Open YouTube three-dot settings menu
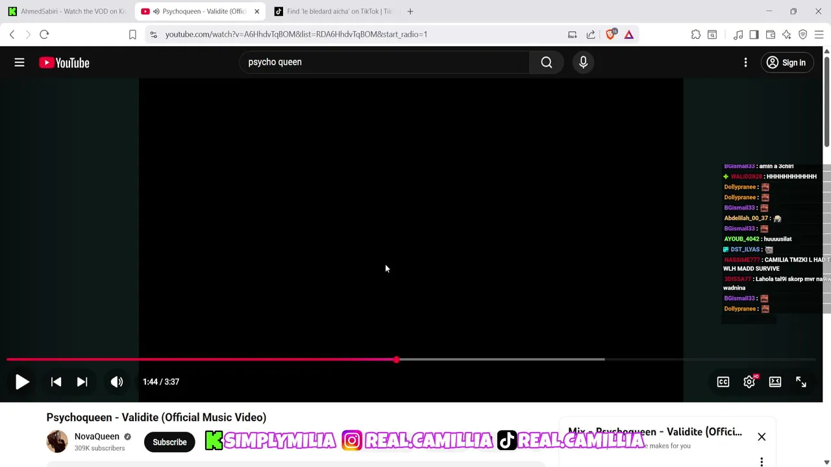Image resolution: width=831 pixels, height=467 pixels. point(745,63)
